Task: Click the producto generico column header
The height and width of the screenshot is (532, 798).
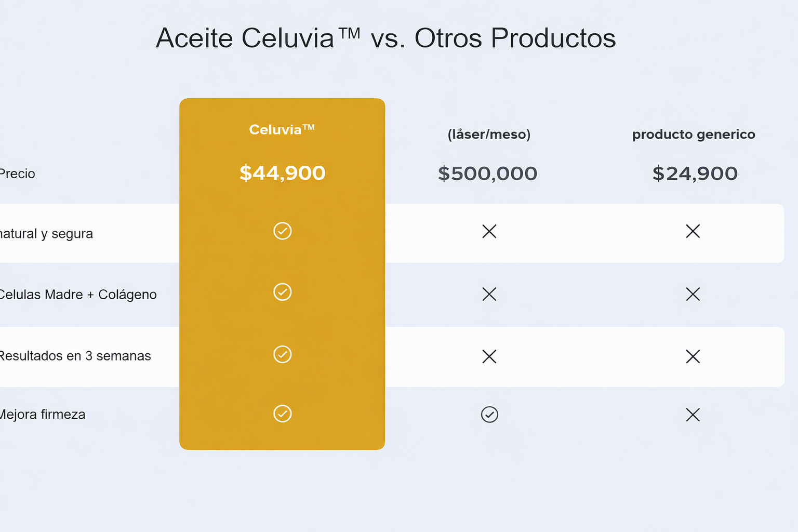Action: coord(694,135)
